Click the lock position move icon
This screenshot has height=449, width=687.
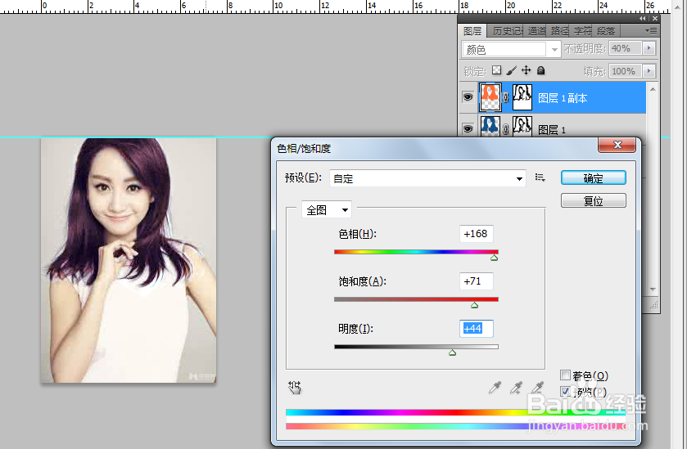click(527, 70)
